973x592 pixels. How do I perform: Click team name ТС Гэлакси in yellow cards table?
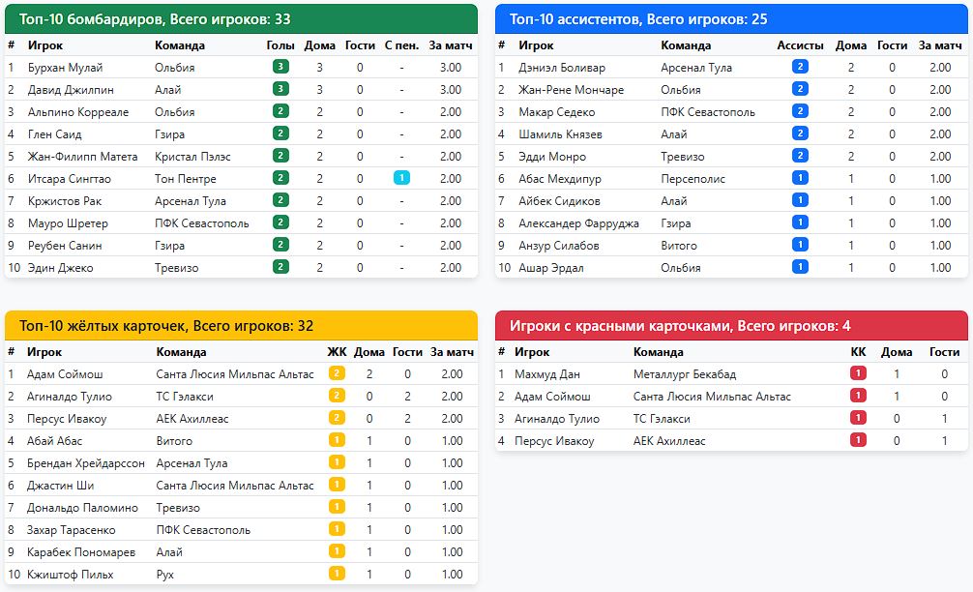click(x=185, y=397)
